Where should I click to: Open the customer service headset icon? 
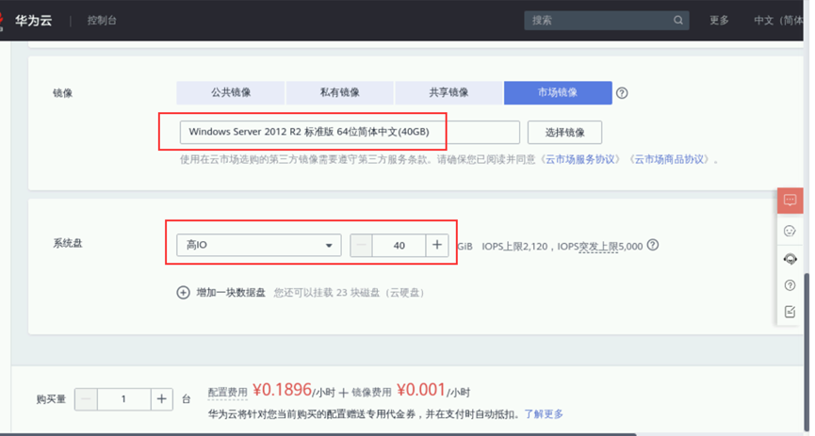tap(791, 258)
